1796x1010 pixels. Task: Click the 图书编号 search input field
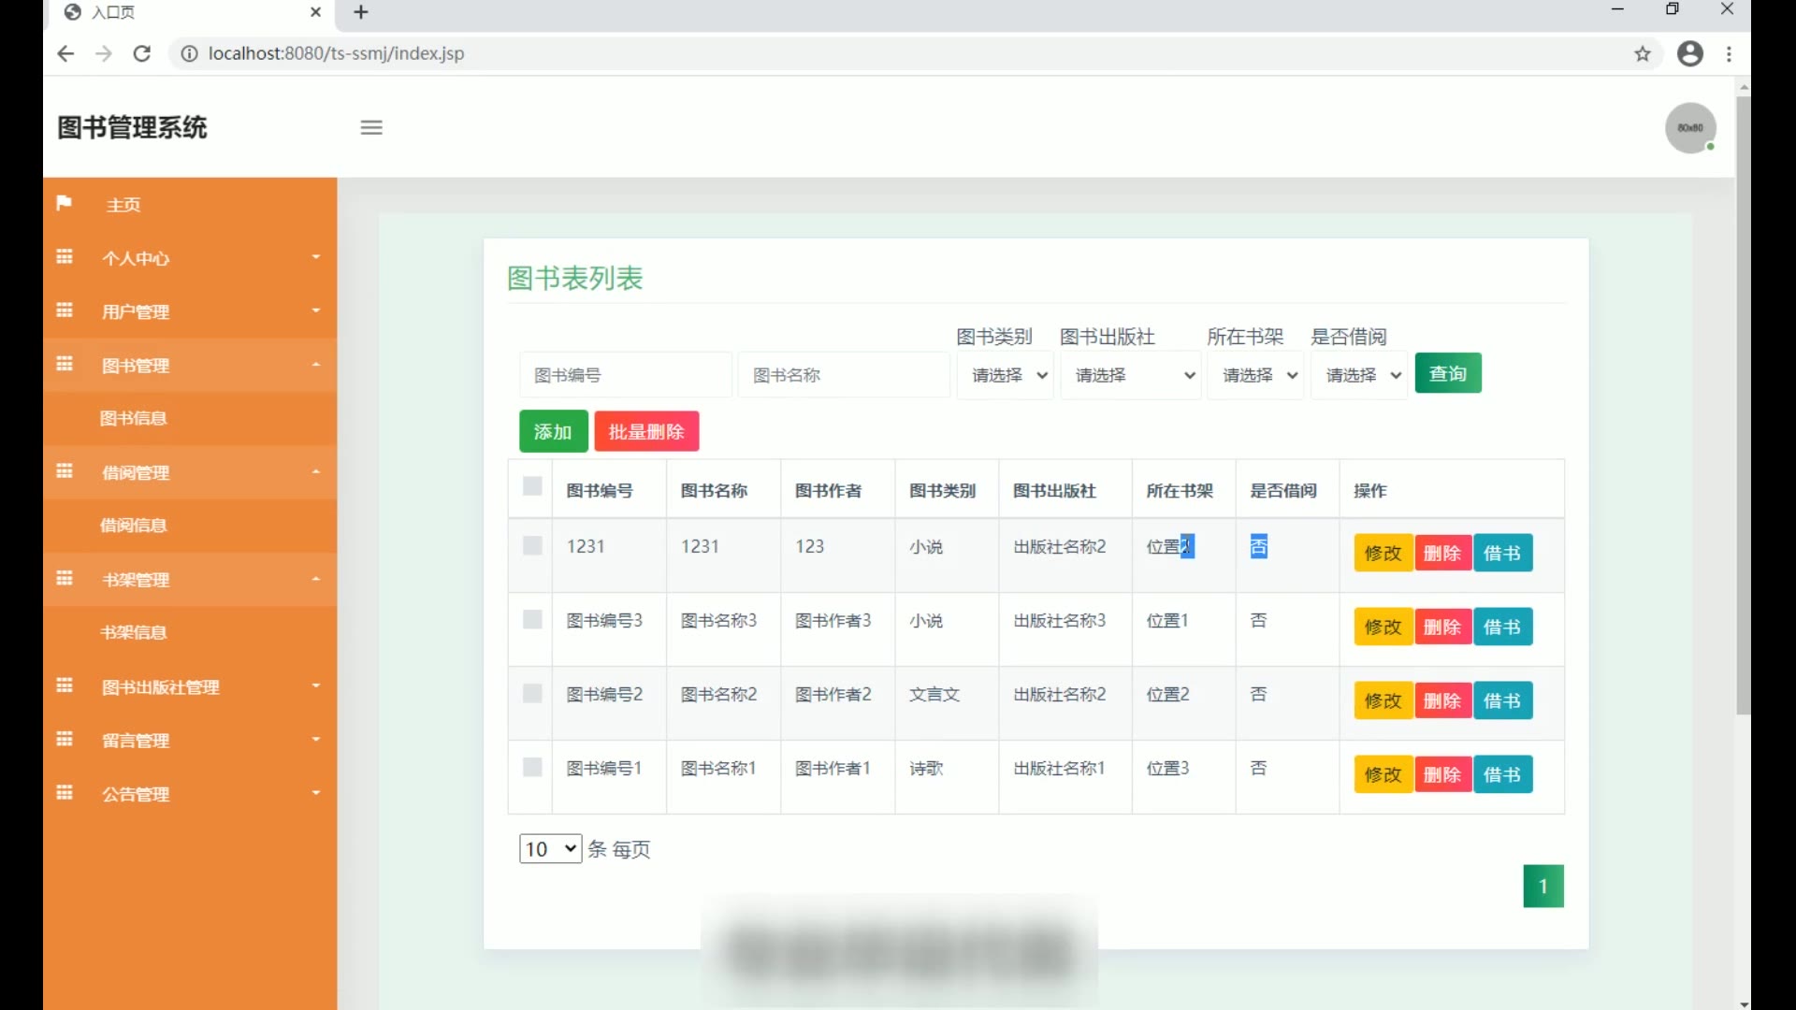pos(625,375)
